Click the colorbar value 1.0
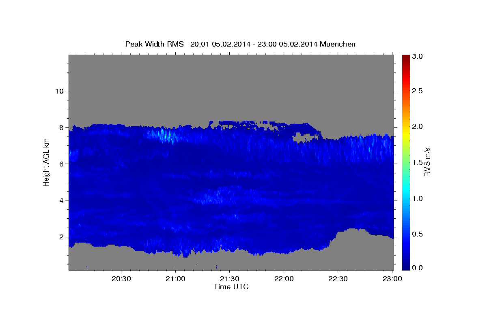Image resolution: width=487 pixels, height=324 pixels. tap(418, 198)
